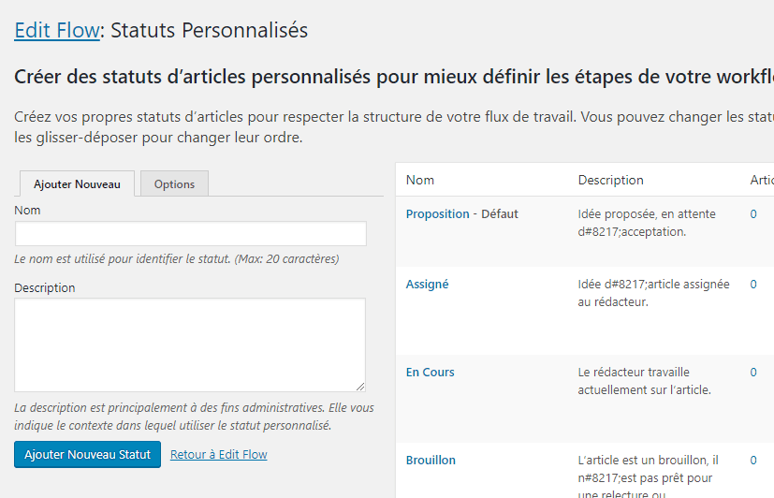Open the Proposition status link
Screen dimensions: 774x498
point(437,214)
